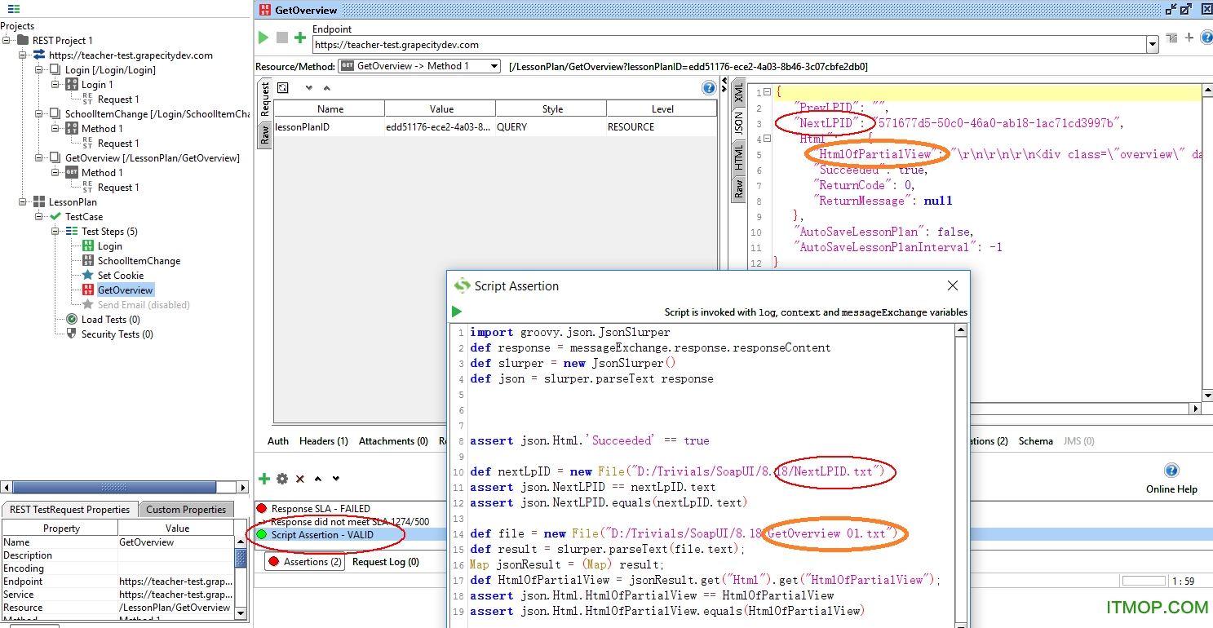Run the Script Assertion with its play icon
Screen dimensions: 1213x628
coord(457,312)
